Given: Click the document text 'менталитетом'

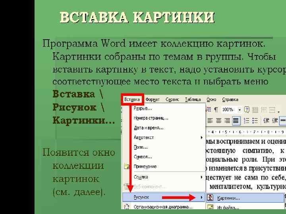Looking at the screenshot, I should 231,186.
